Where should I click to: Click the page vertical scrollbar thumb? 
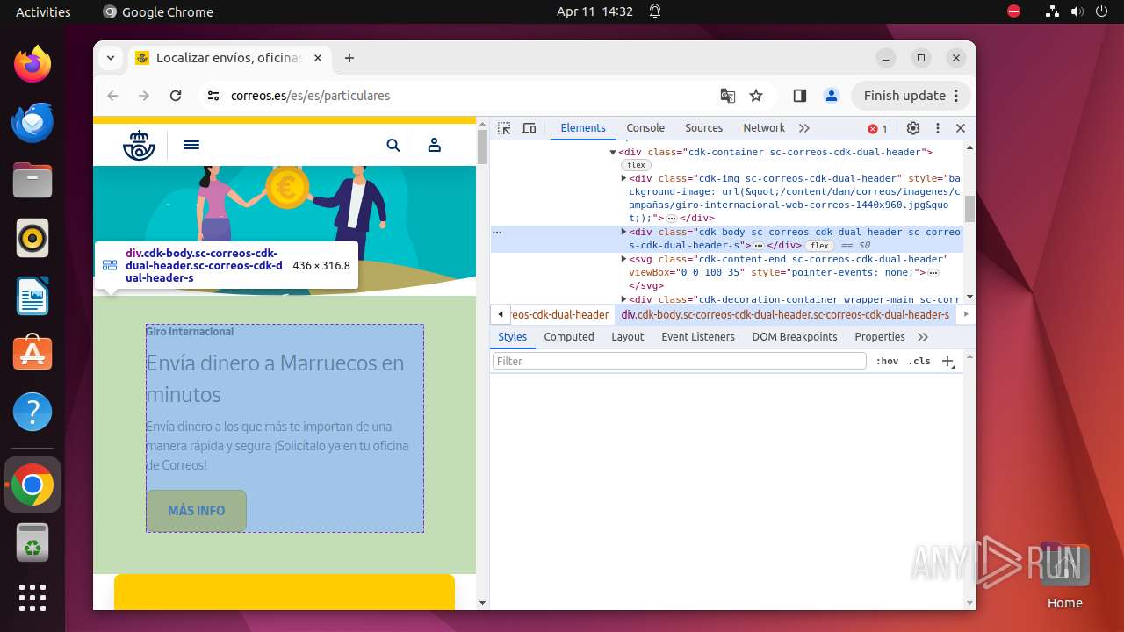pyautogui.click(x=482, y=147)
